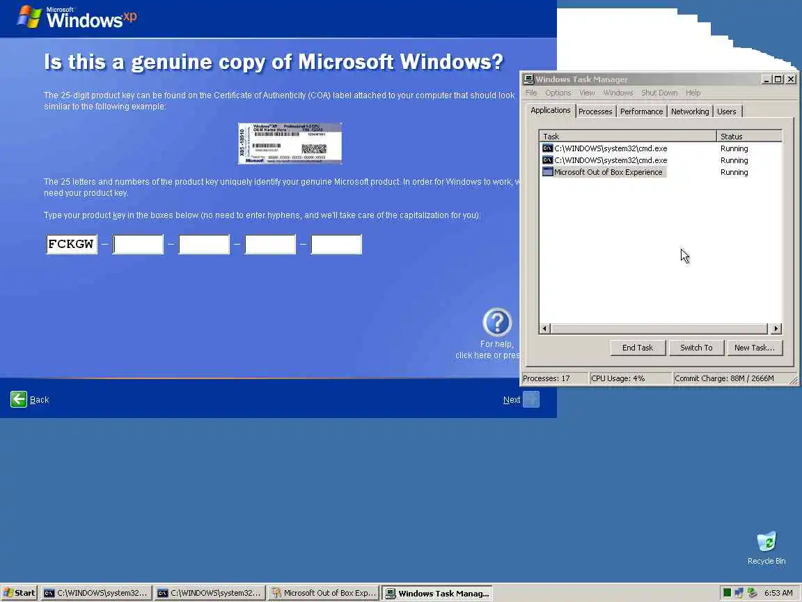Click the End Task button
Viewport: 802px width, 602px height.
point(638,348)
